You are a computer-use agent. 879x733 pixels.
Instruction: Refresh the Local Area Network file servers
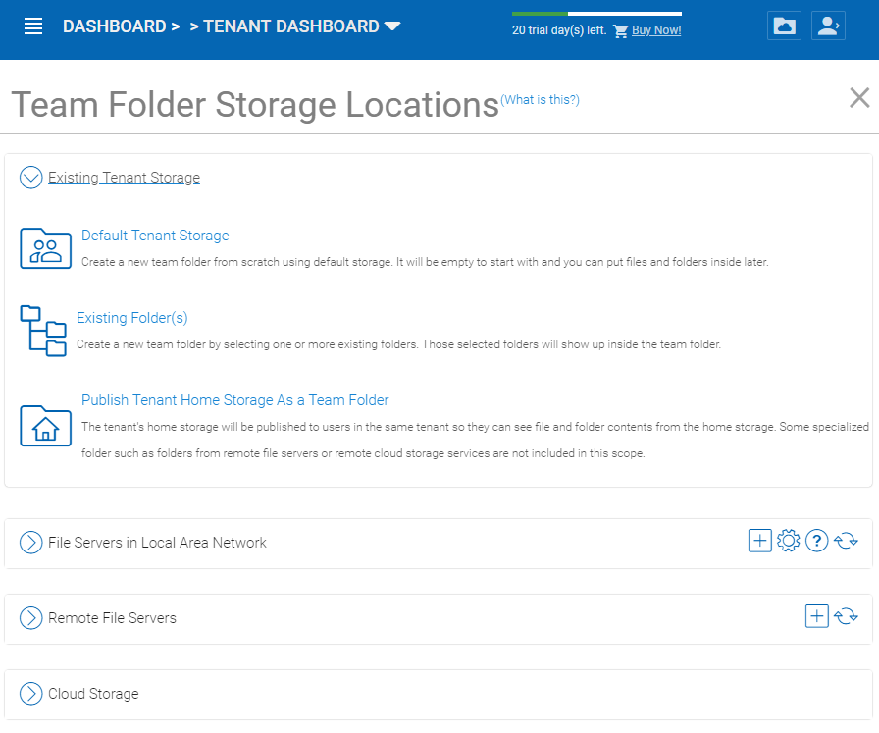846,541
